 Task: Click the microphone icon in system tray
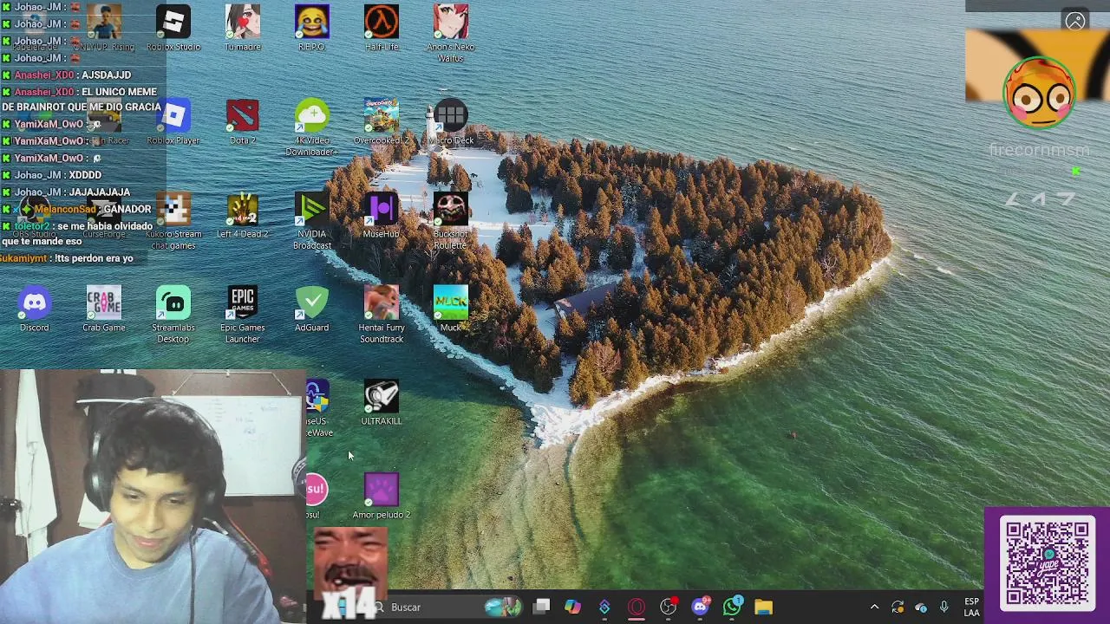tap(944, 608)
